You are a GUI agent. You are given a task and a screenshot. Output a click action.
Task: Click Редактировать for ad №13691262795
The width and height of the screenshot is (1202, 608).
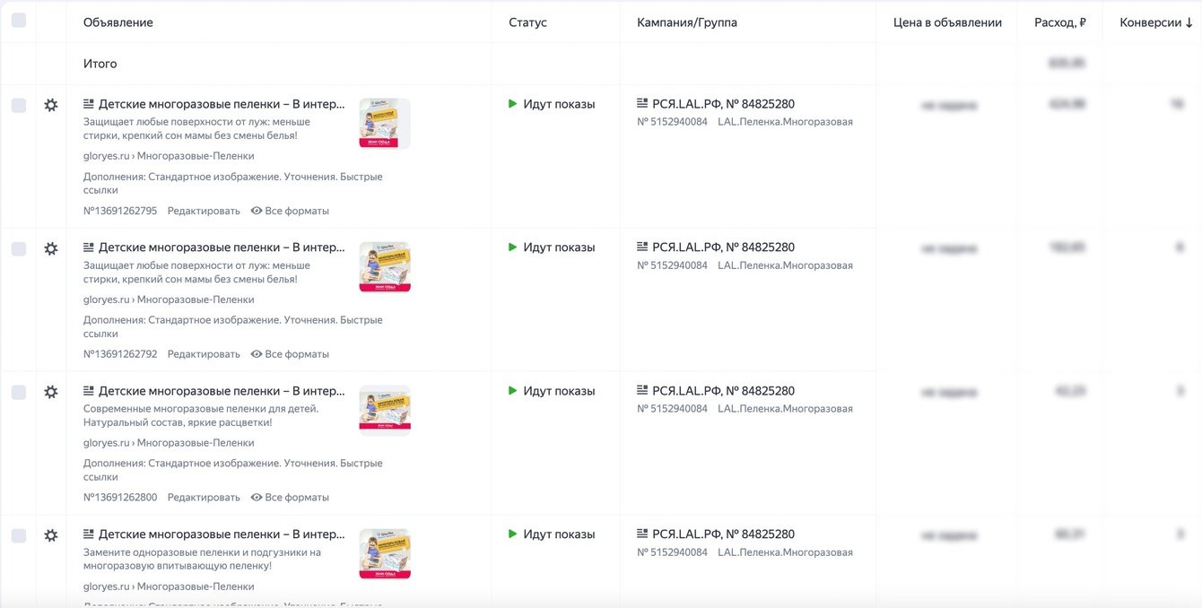(204, 211)
